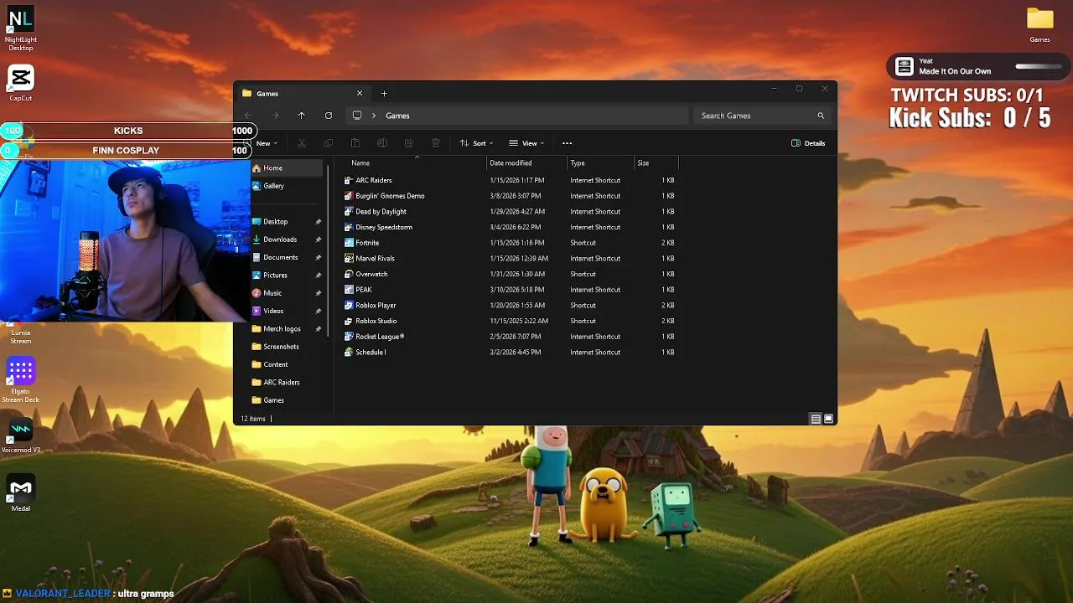Refresh the Games folder view
The image size is (1073, 603).
coord(329,116)
